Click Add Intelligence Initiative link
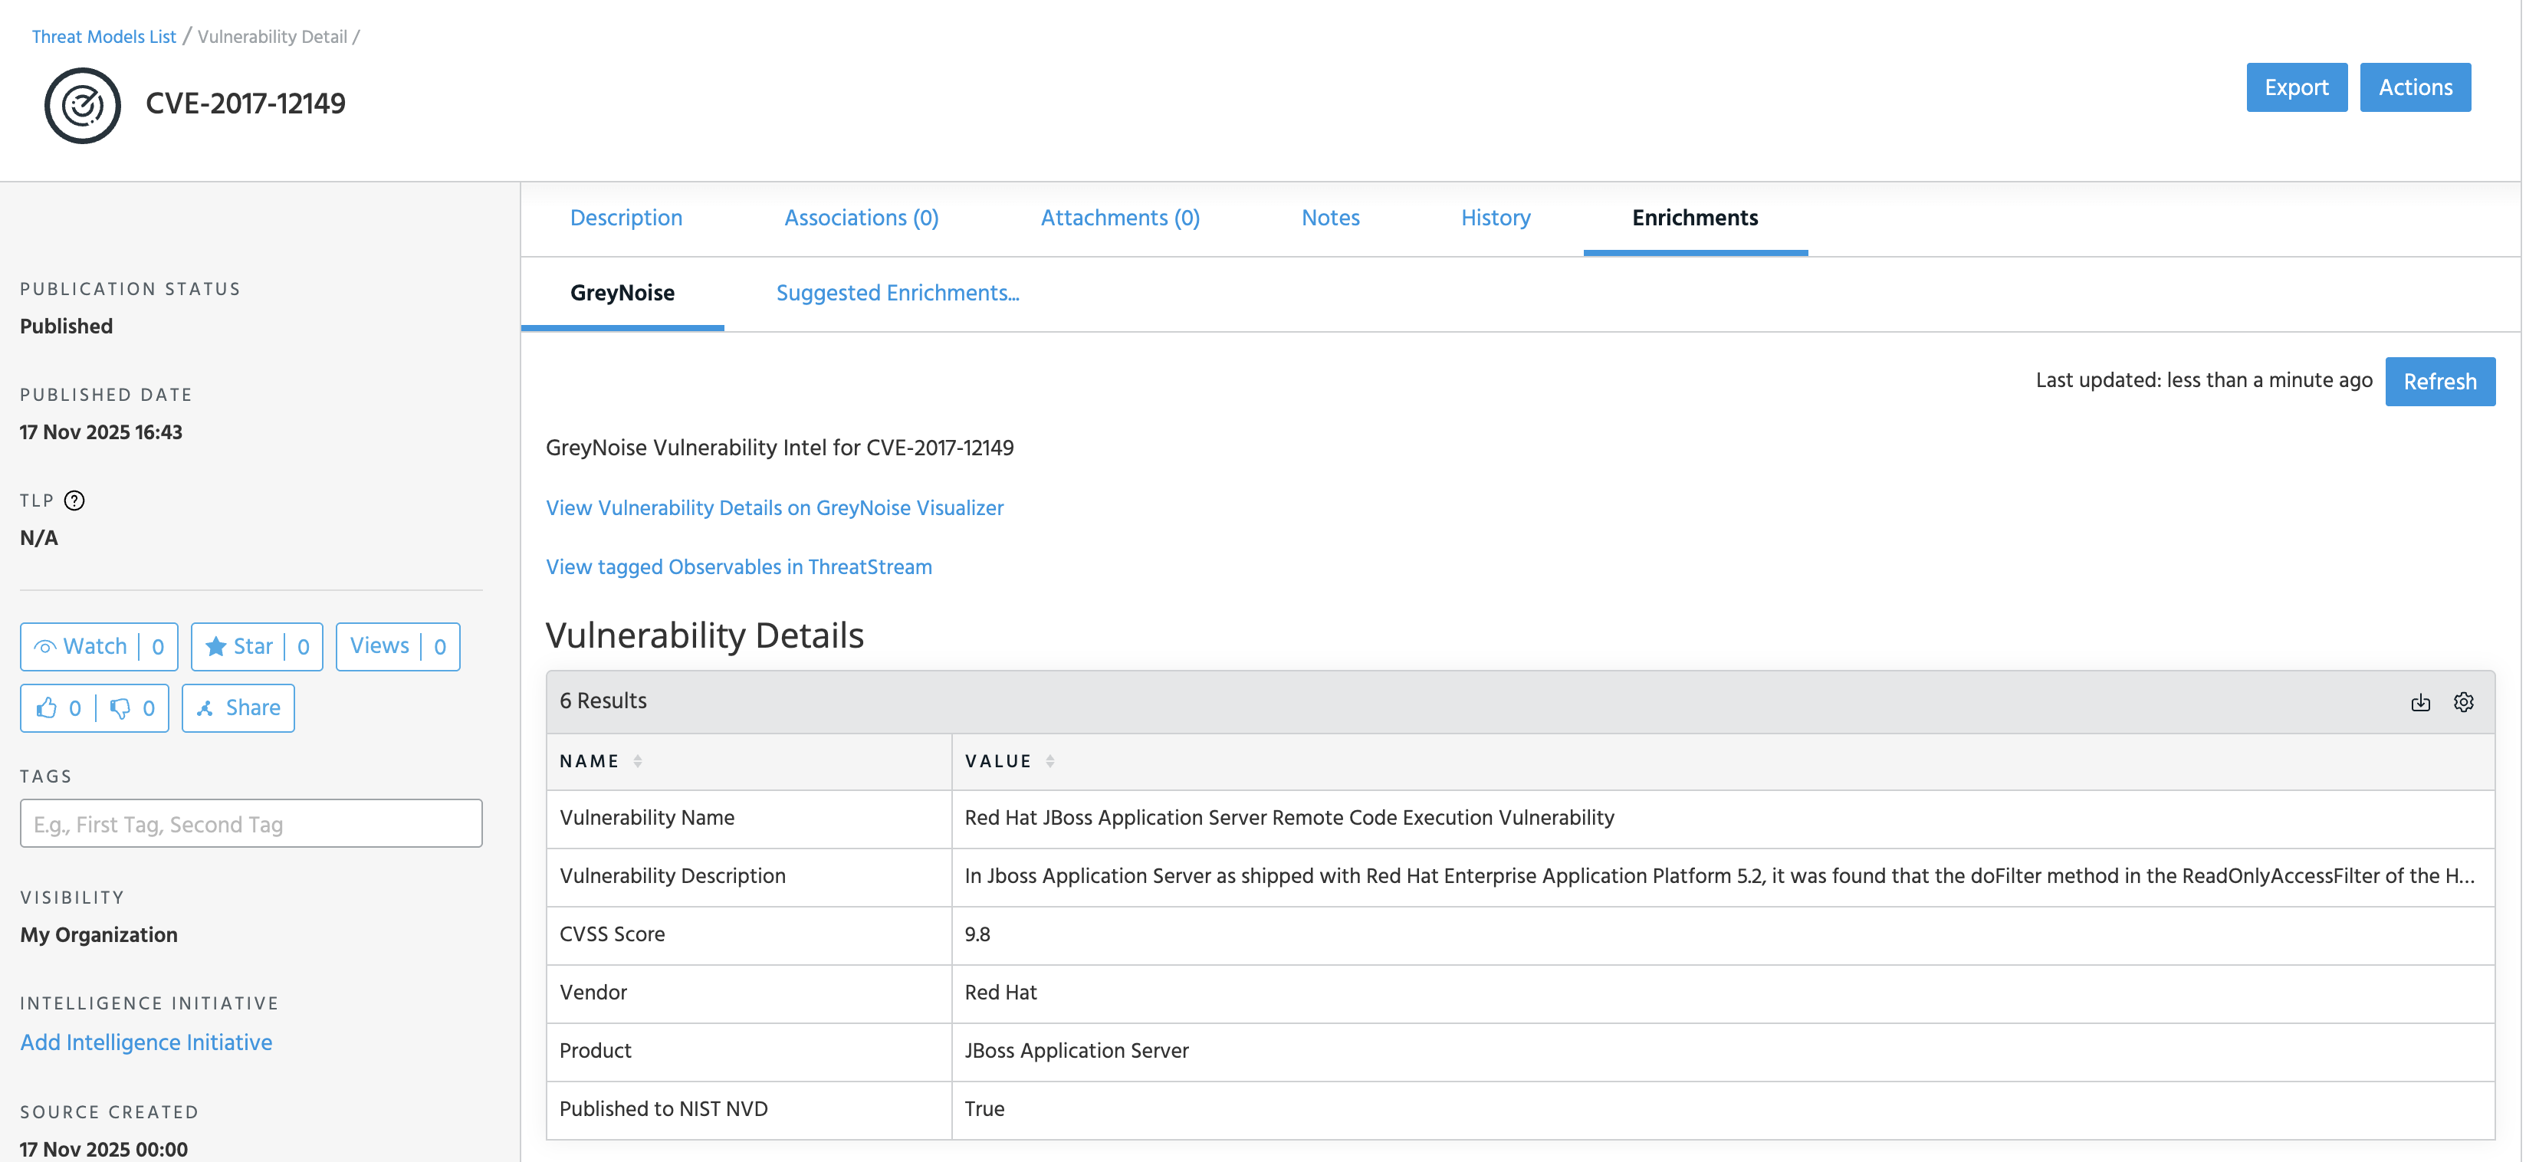 pos(146,1042)
